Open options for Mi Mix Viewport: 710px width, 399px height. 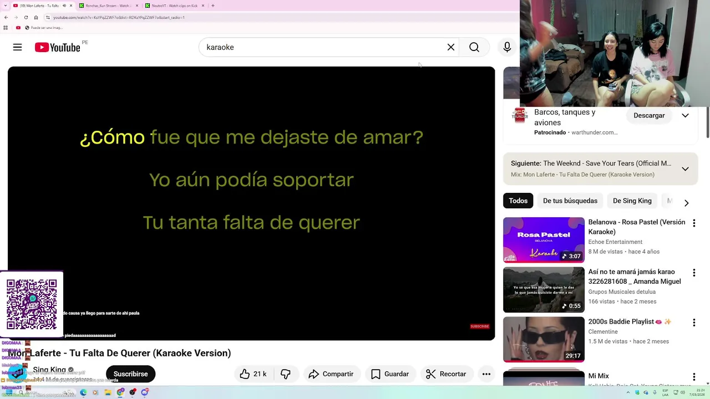coord(694,377)
